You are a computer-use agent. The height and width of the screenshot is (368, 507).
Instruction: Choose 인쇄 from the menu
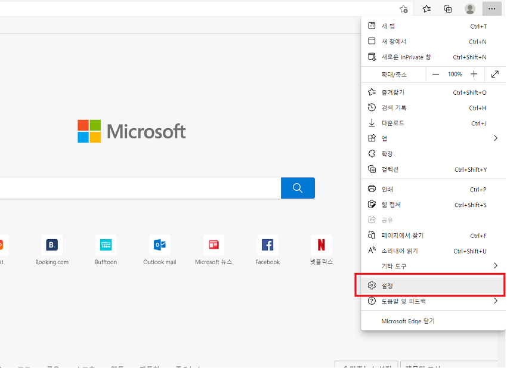click(433, 189)
